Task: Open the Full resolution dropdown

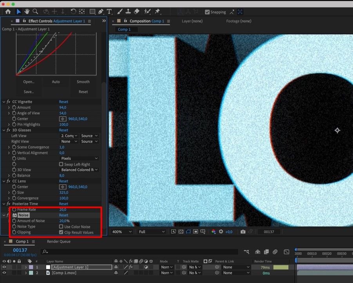Action: [x=152, y=232]
